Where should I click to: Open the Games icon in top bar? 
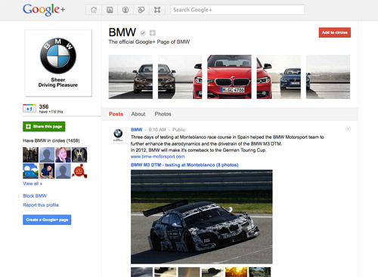point(157,10)
